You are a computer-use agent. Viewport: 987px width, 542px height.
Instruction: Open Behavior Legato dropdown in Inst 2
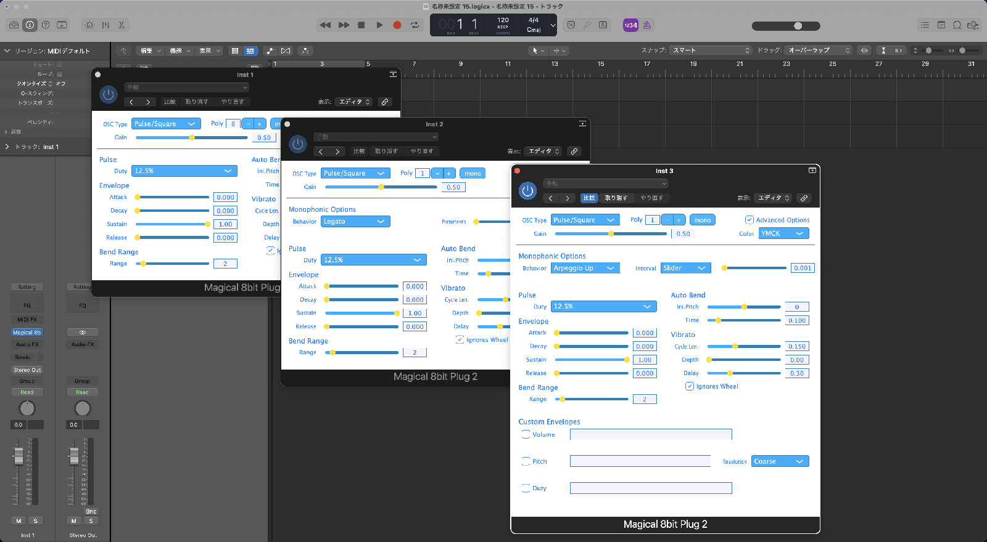pos(355,221)
